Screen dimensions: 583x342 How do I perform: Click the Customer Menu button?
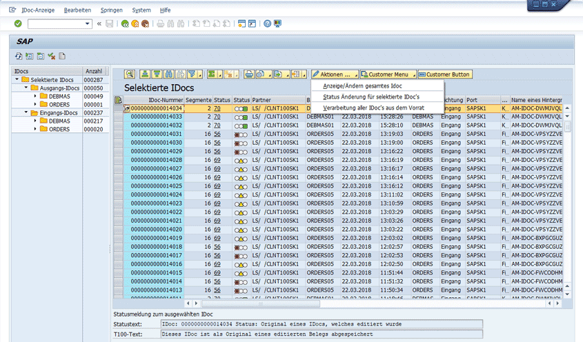pos(388,74)
